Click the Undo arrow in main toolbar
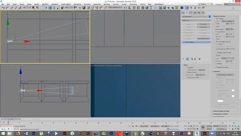The height and width of the screenshot is (136, 241). [3, 8]
